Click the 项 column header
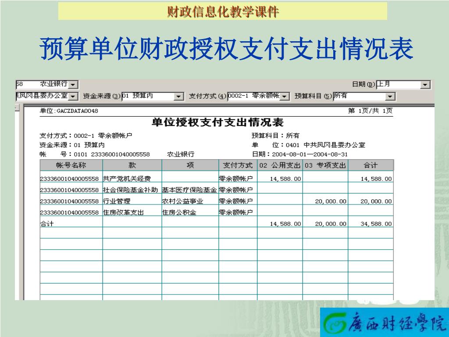This screenshot has width=449, height=337. coord(190,165)
